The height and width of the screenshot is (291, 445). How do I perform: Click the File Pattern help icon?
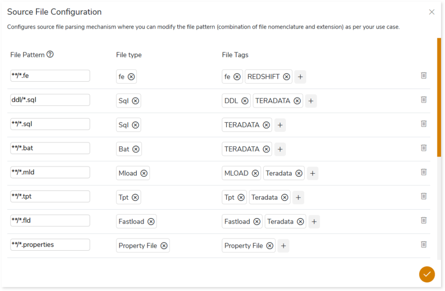(50, 55)
